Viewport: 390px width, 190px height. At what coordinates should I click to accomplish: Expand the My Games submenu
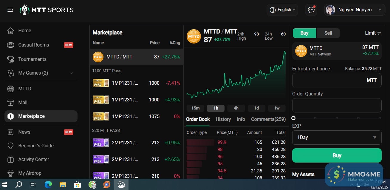(x=71, y=73)
